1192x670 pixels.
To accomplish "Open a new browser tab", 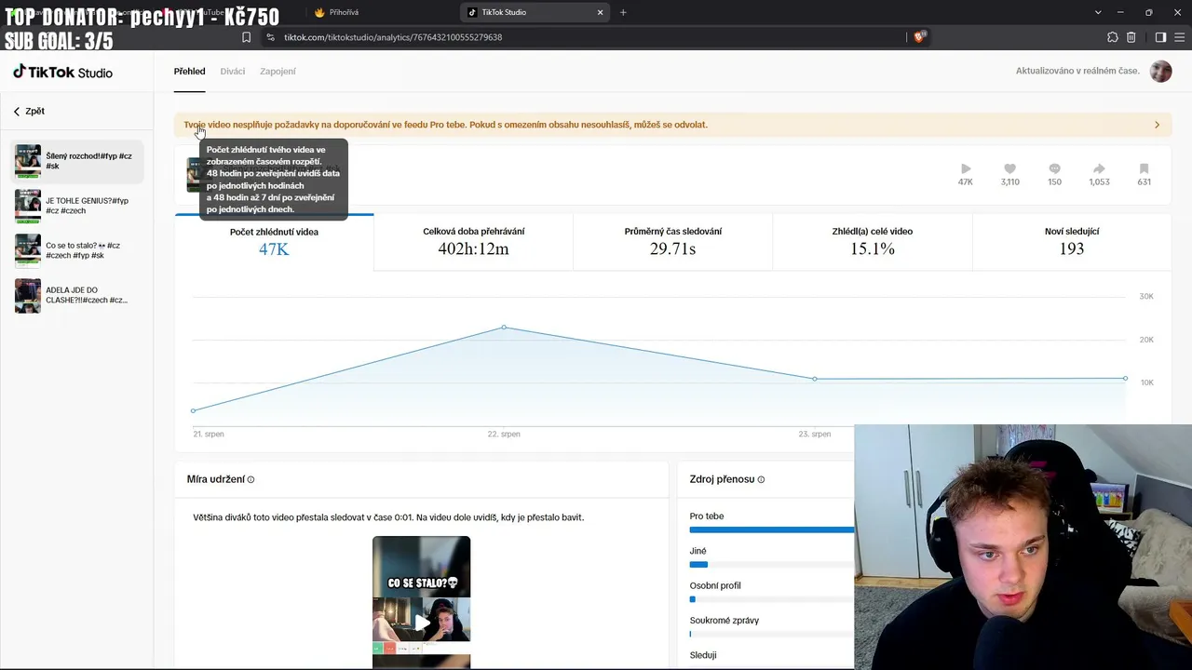I will pos(623,12).
